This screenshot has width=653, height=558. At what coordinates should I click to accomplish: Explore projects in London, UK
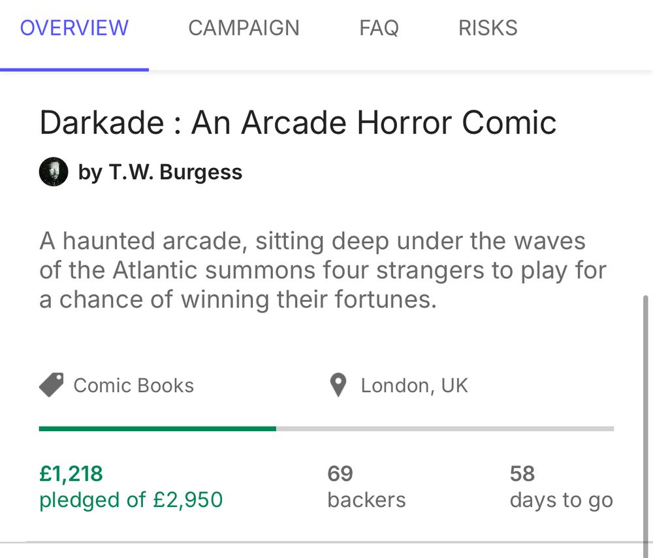tap(414, 386)
